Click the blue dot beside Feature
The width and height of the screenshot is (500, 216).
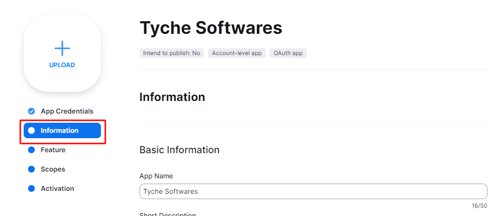(x=31, y=150)
